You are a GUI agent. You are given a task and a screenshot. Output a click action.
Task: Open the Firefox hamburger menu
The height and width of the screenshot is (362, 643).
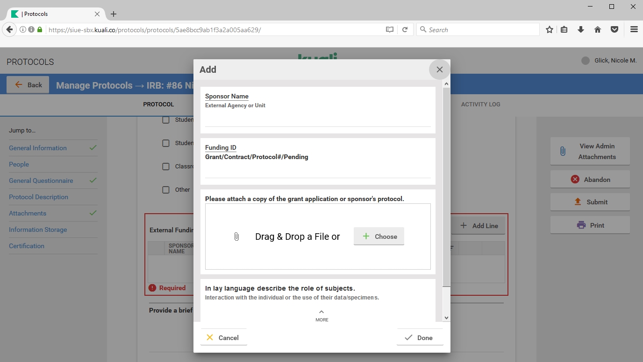(634, 29)
